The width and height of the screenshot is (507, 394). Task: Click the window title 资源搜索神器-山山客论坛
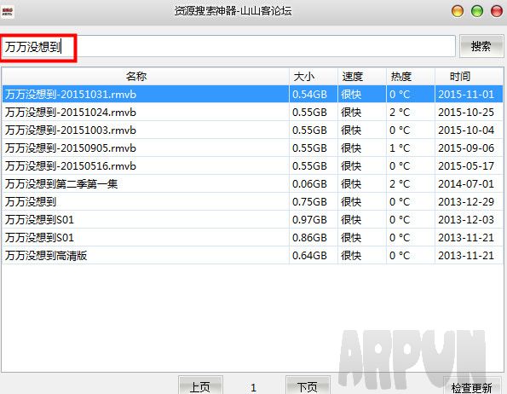[x=233, y=11]
